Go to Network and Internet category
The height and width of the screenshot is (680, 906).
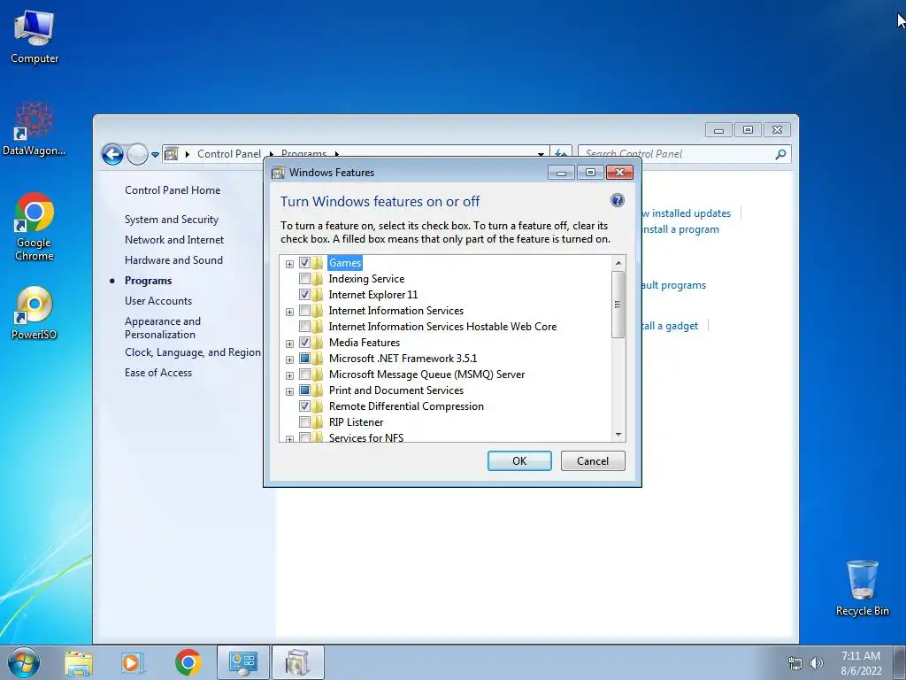pos(174,240)
